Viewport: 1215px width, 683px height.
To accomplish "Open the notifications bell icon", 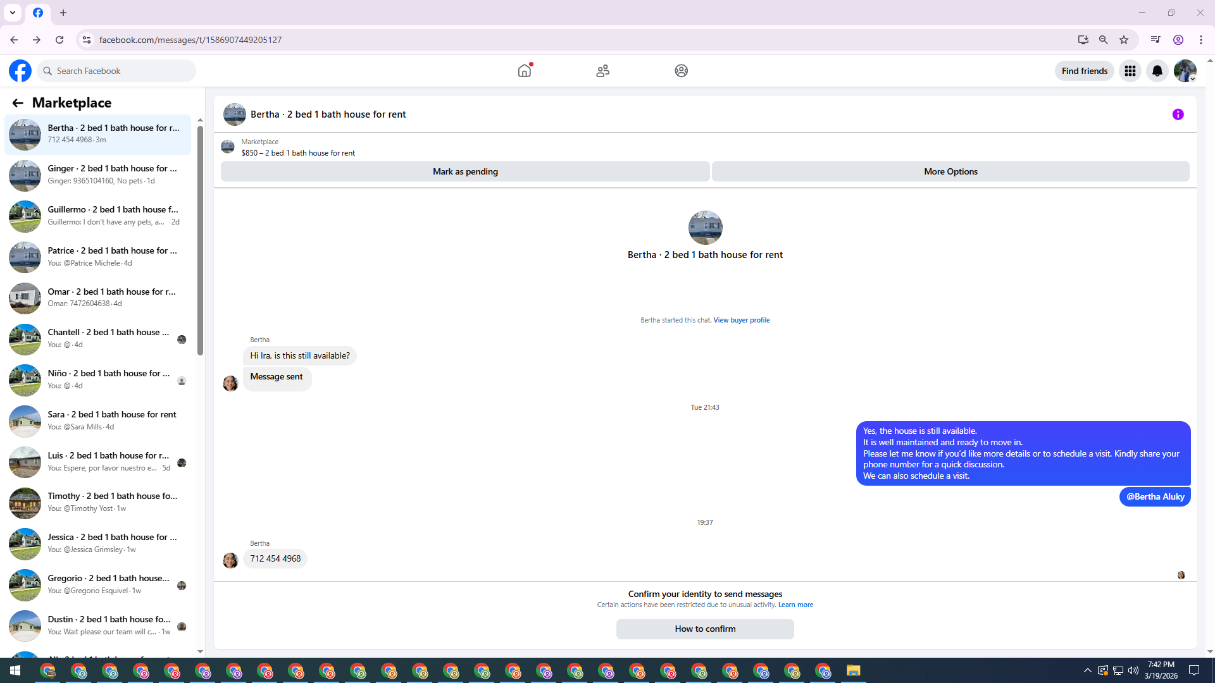I will 1157,71.
